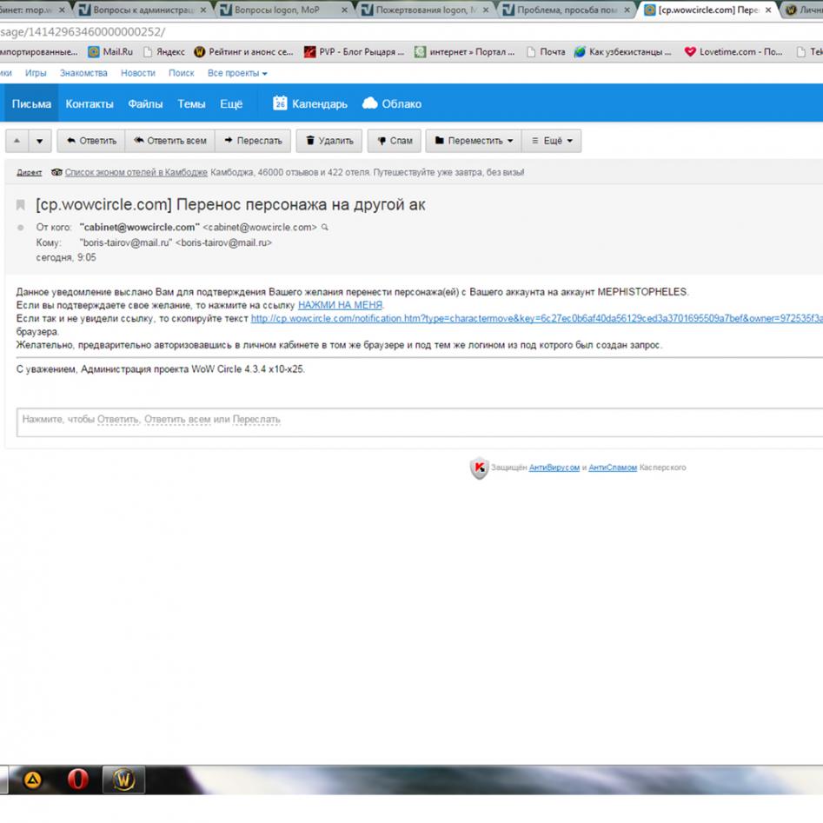The height and width of the screenshot is (823, 823).
Task: Go to next message with down arrow
Action: [x=40, y=141]
